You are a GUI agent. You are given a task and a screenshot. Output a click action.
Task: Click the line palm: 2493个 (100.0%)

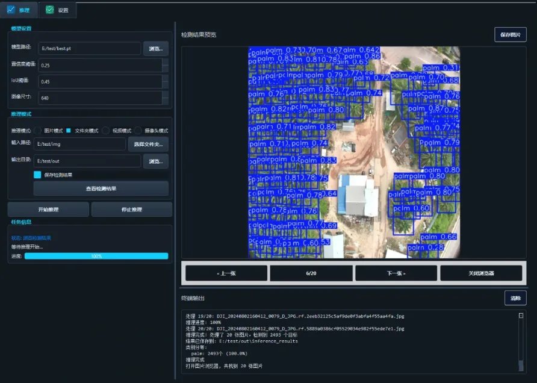tap(219, 353)
